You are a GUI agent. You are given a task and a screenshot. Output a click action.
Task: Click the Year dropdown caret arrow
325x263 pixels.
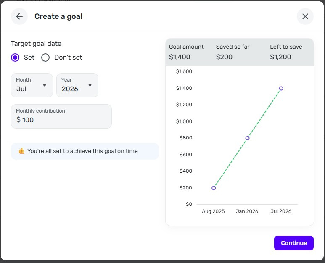pos(90,86)
